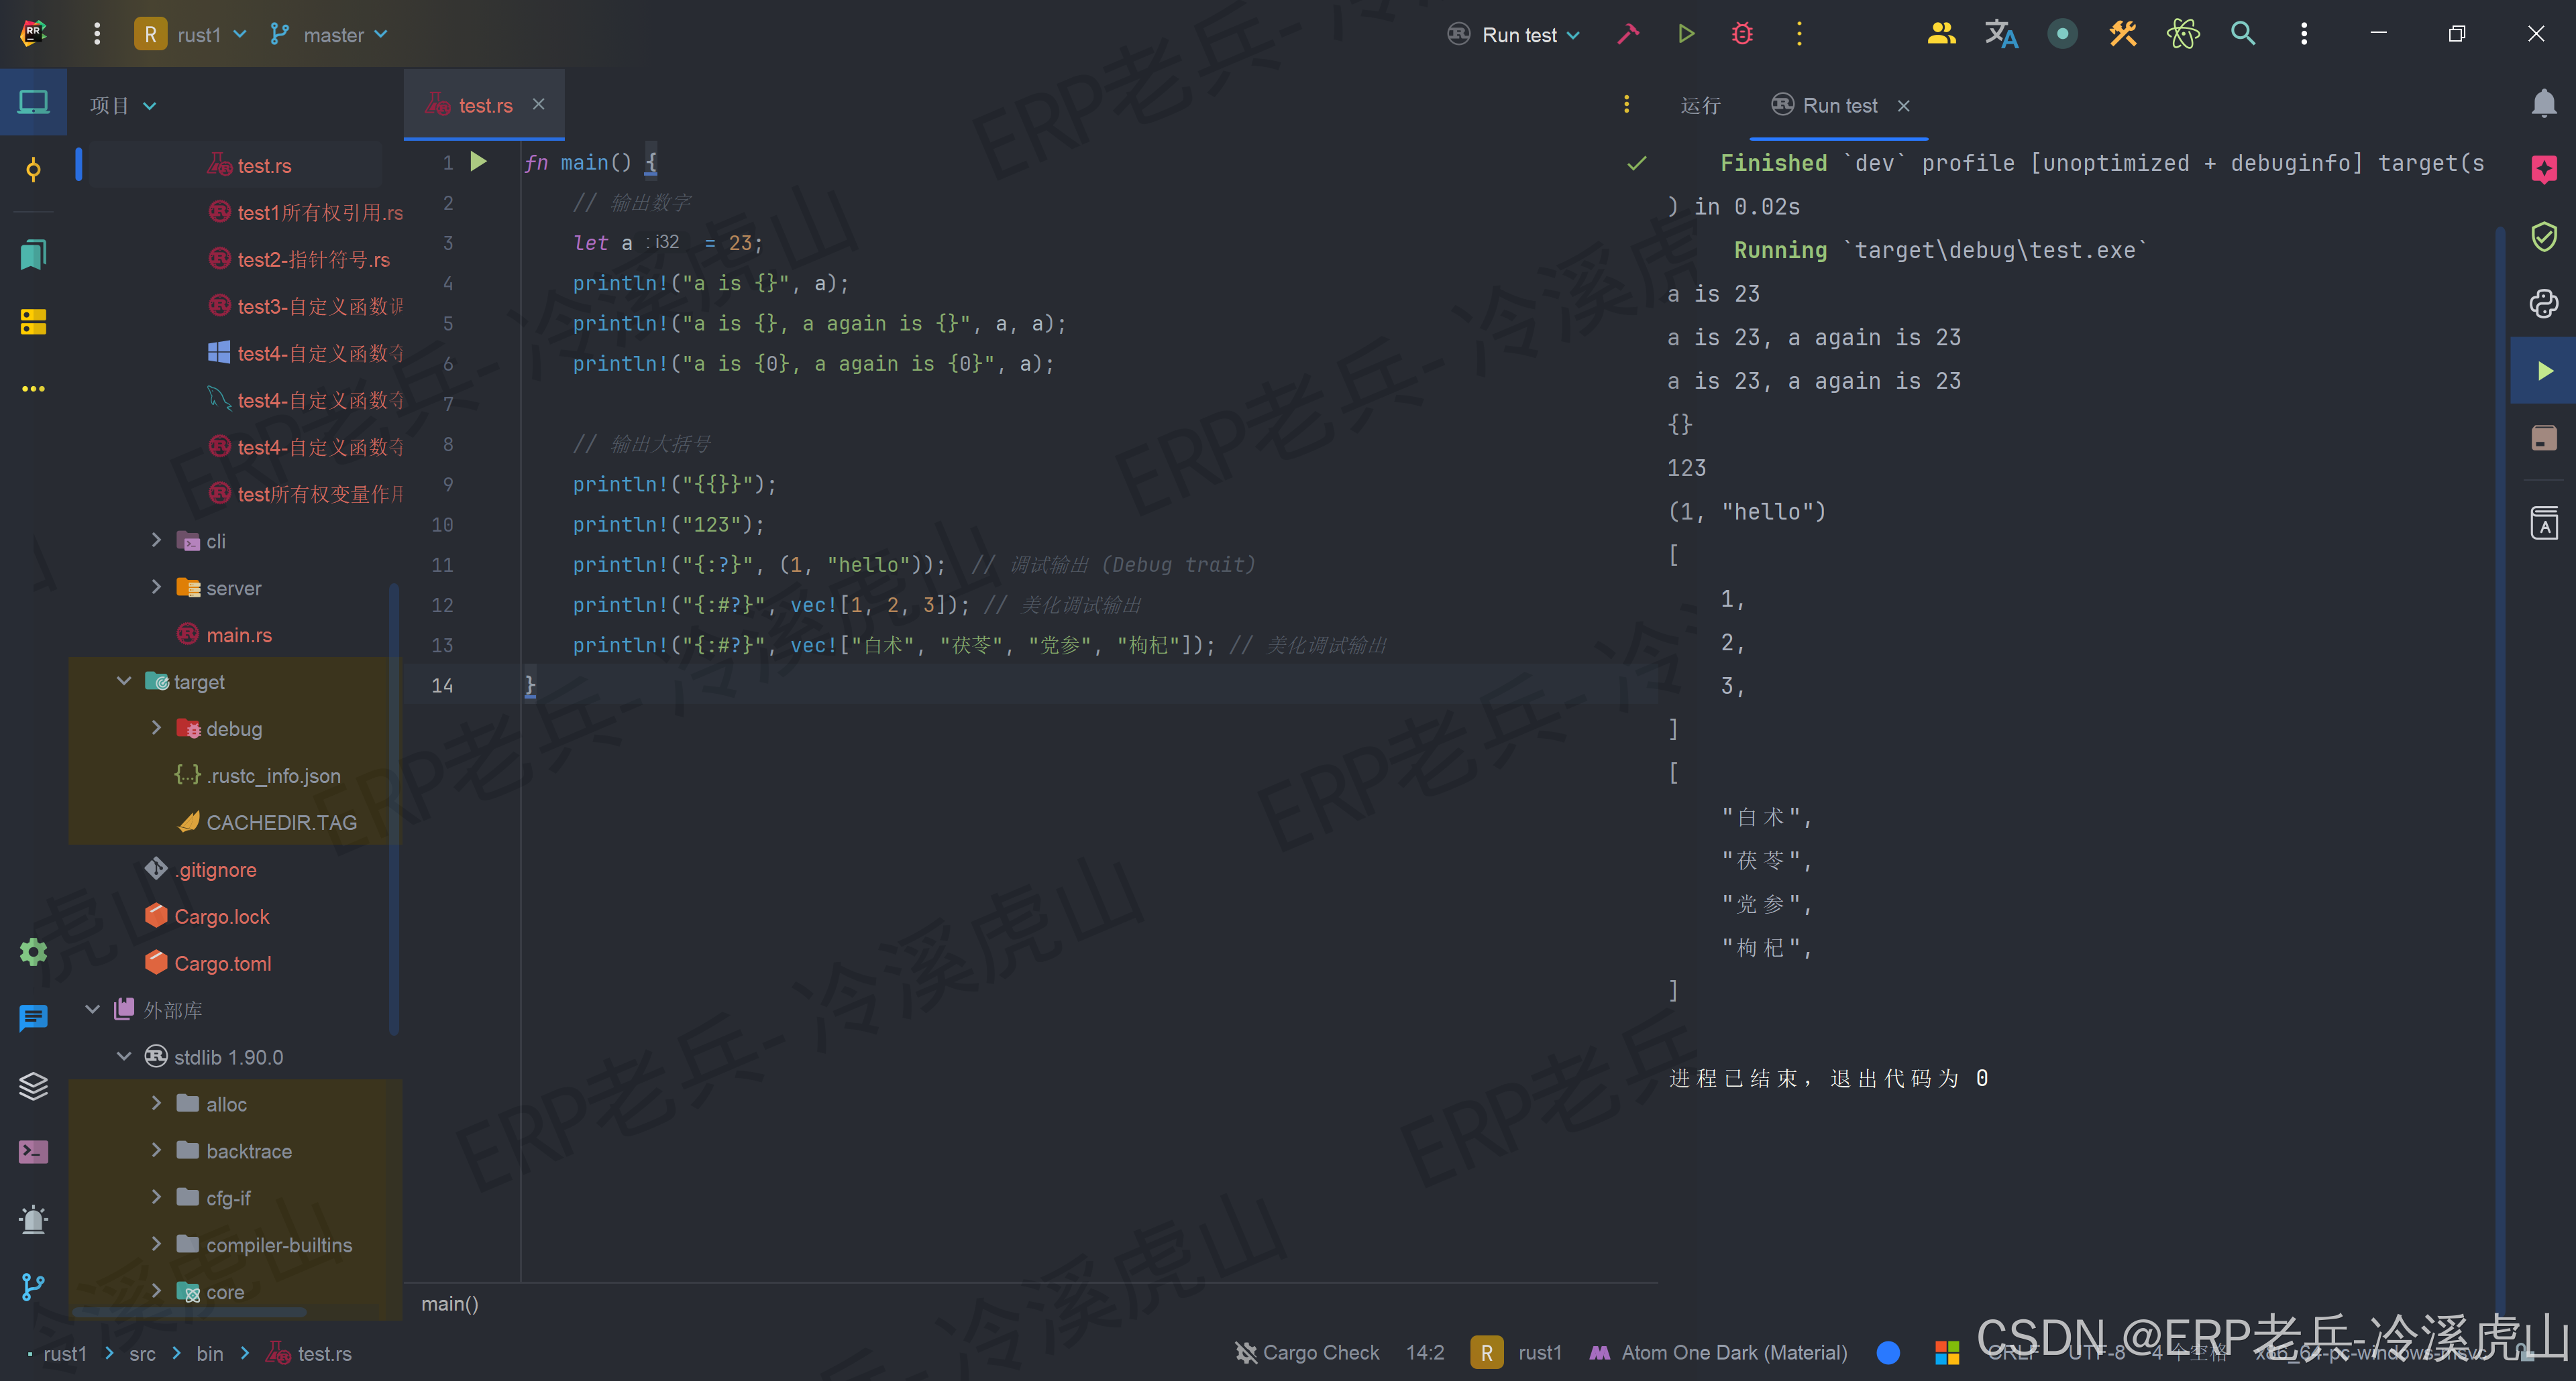Viewport: 2576px width, 1381px height.
Task: Click the Debug bug icon in toolbar
Action: (1742, 34)
